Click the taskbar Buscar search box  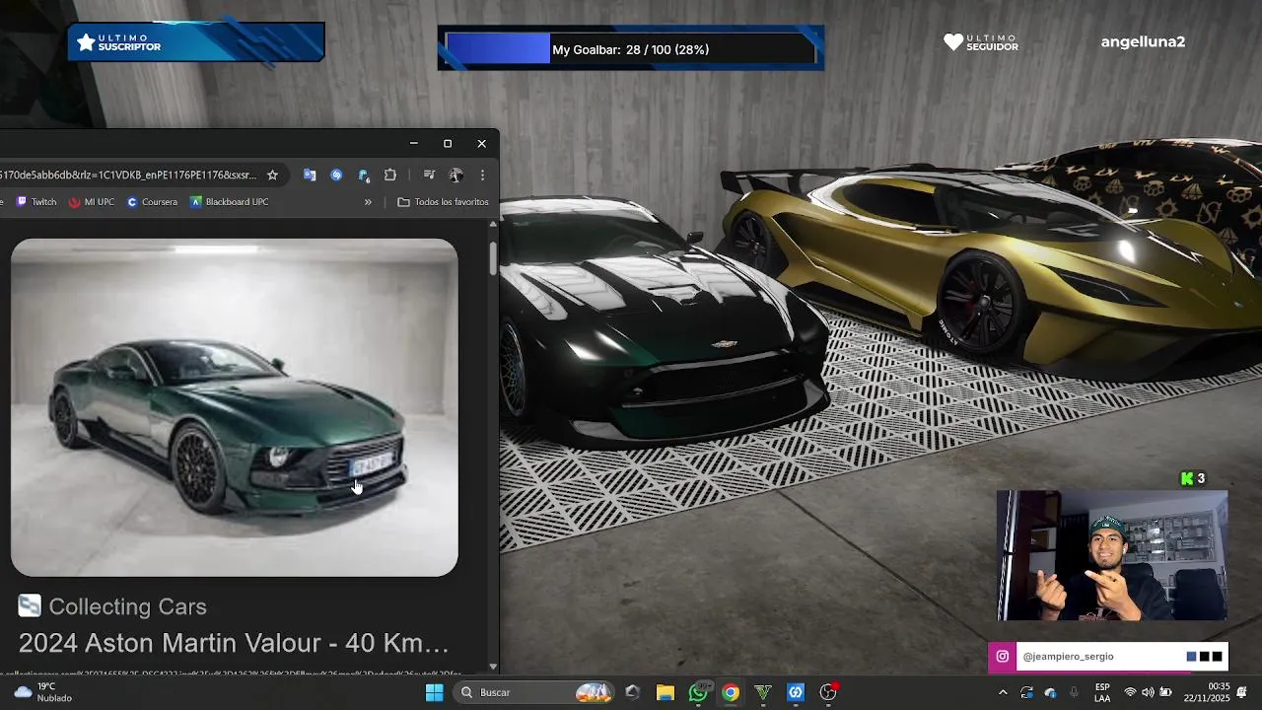point(534,692)
